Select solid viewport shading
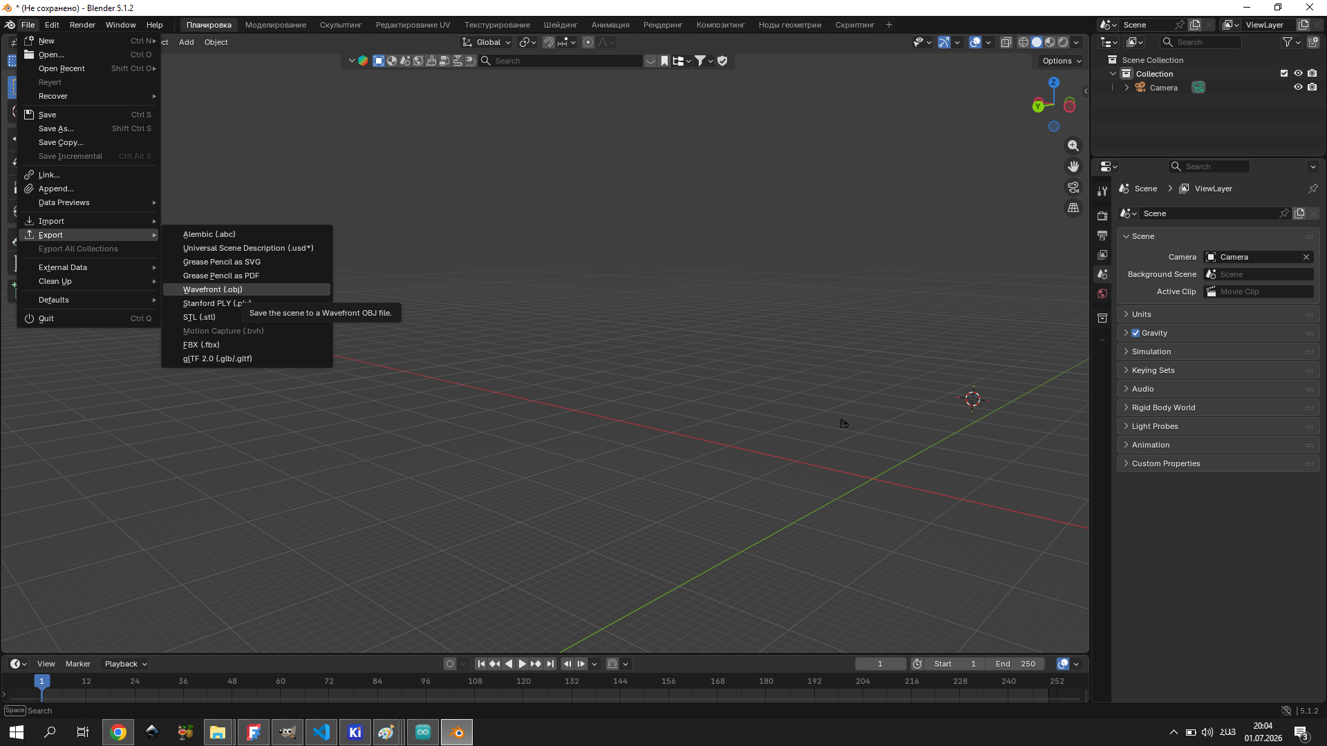Image resolution: width=1327 pixels, height=746 pixels. (x=1037, y=42)
